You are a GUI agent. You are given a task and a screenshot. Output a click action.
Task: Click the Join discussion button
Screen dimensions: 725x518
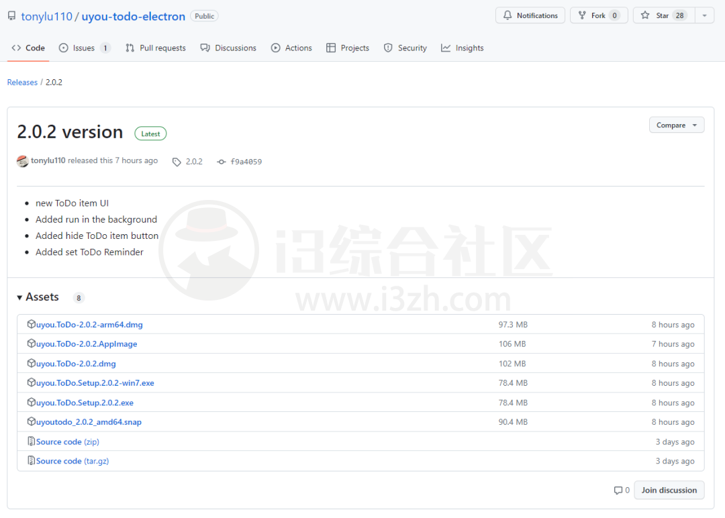[x=669, y=490]
